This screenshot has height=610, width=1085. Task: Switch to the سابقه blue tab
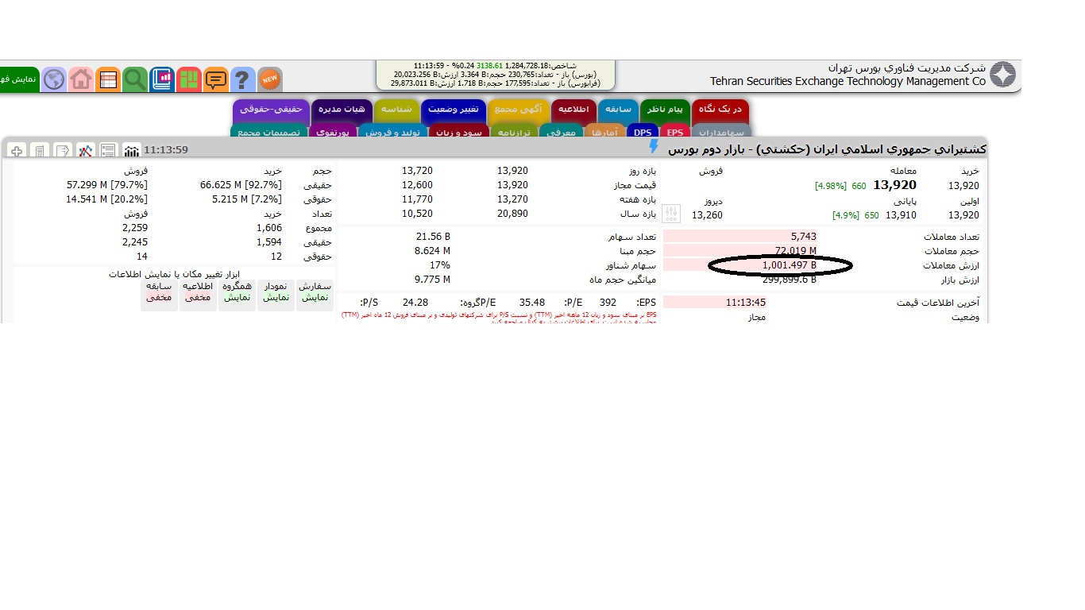tap(618, 110)
